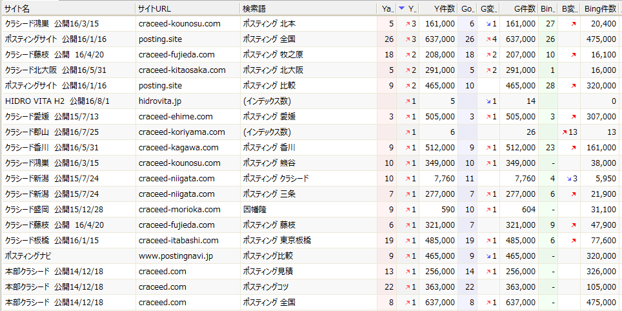Select the www.postingnavi.jp URL cell
The width and height of the screenshot is (622, 311).
[x=176, y=256]
